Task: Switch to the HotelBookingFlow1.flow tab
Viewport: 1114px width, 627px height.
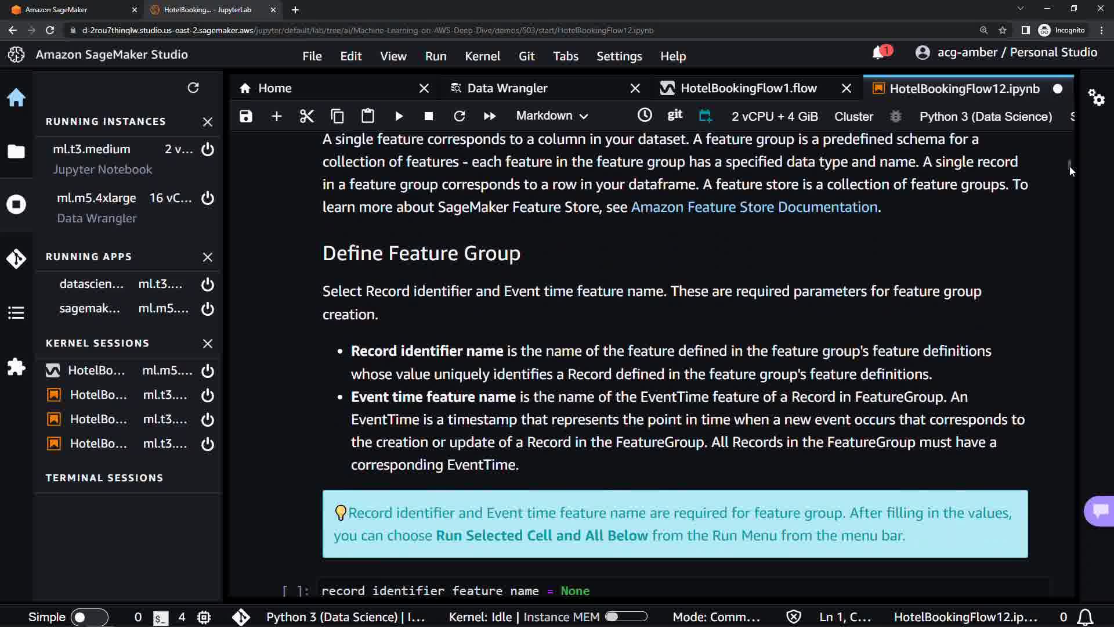Action: [x=748, y=88]
